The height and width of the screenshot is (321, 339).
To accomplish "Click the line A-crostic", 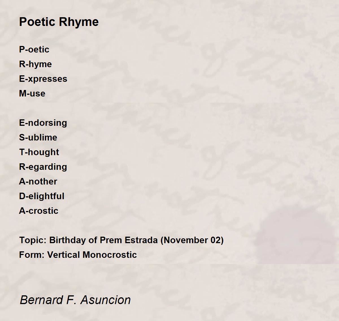I will coord(39,211).
